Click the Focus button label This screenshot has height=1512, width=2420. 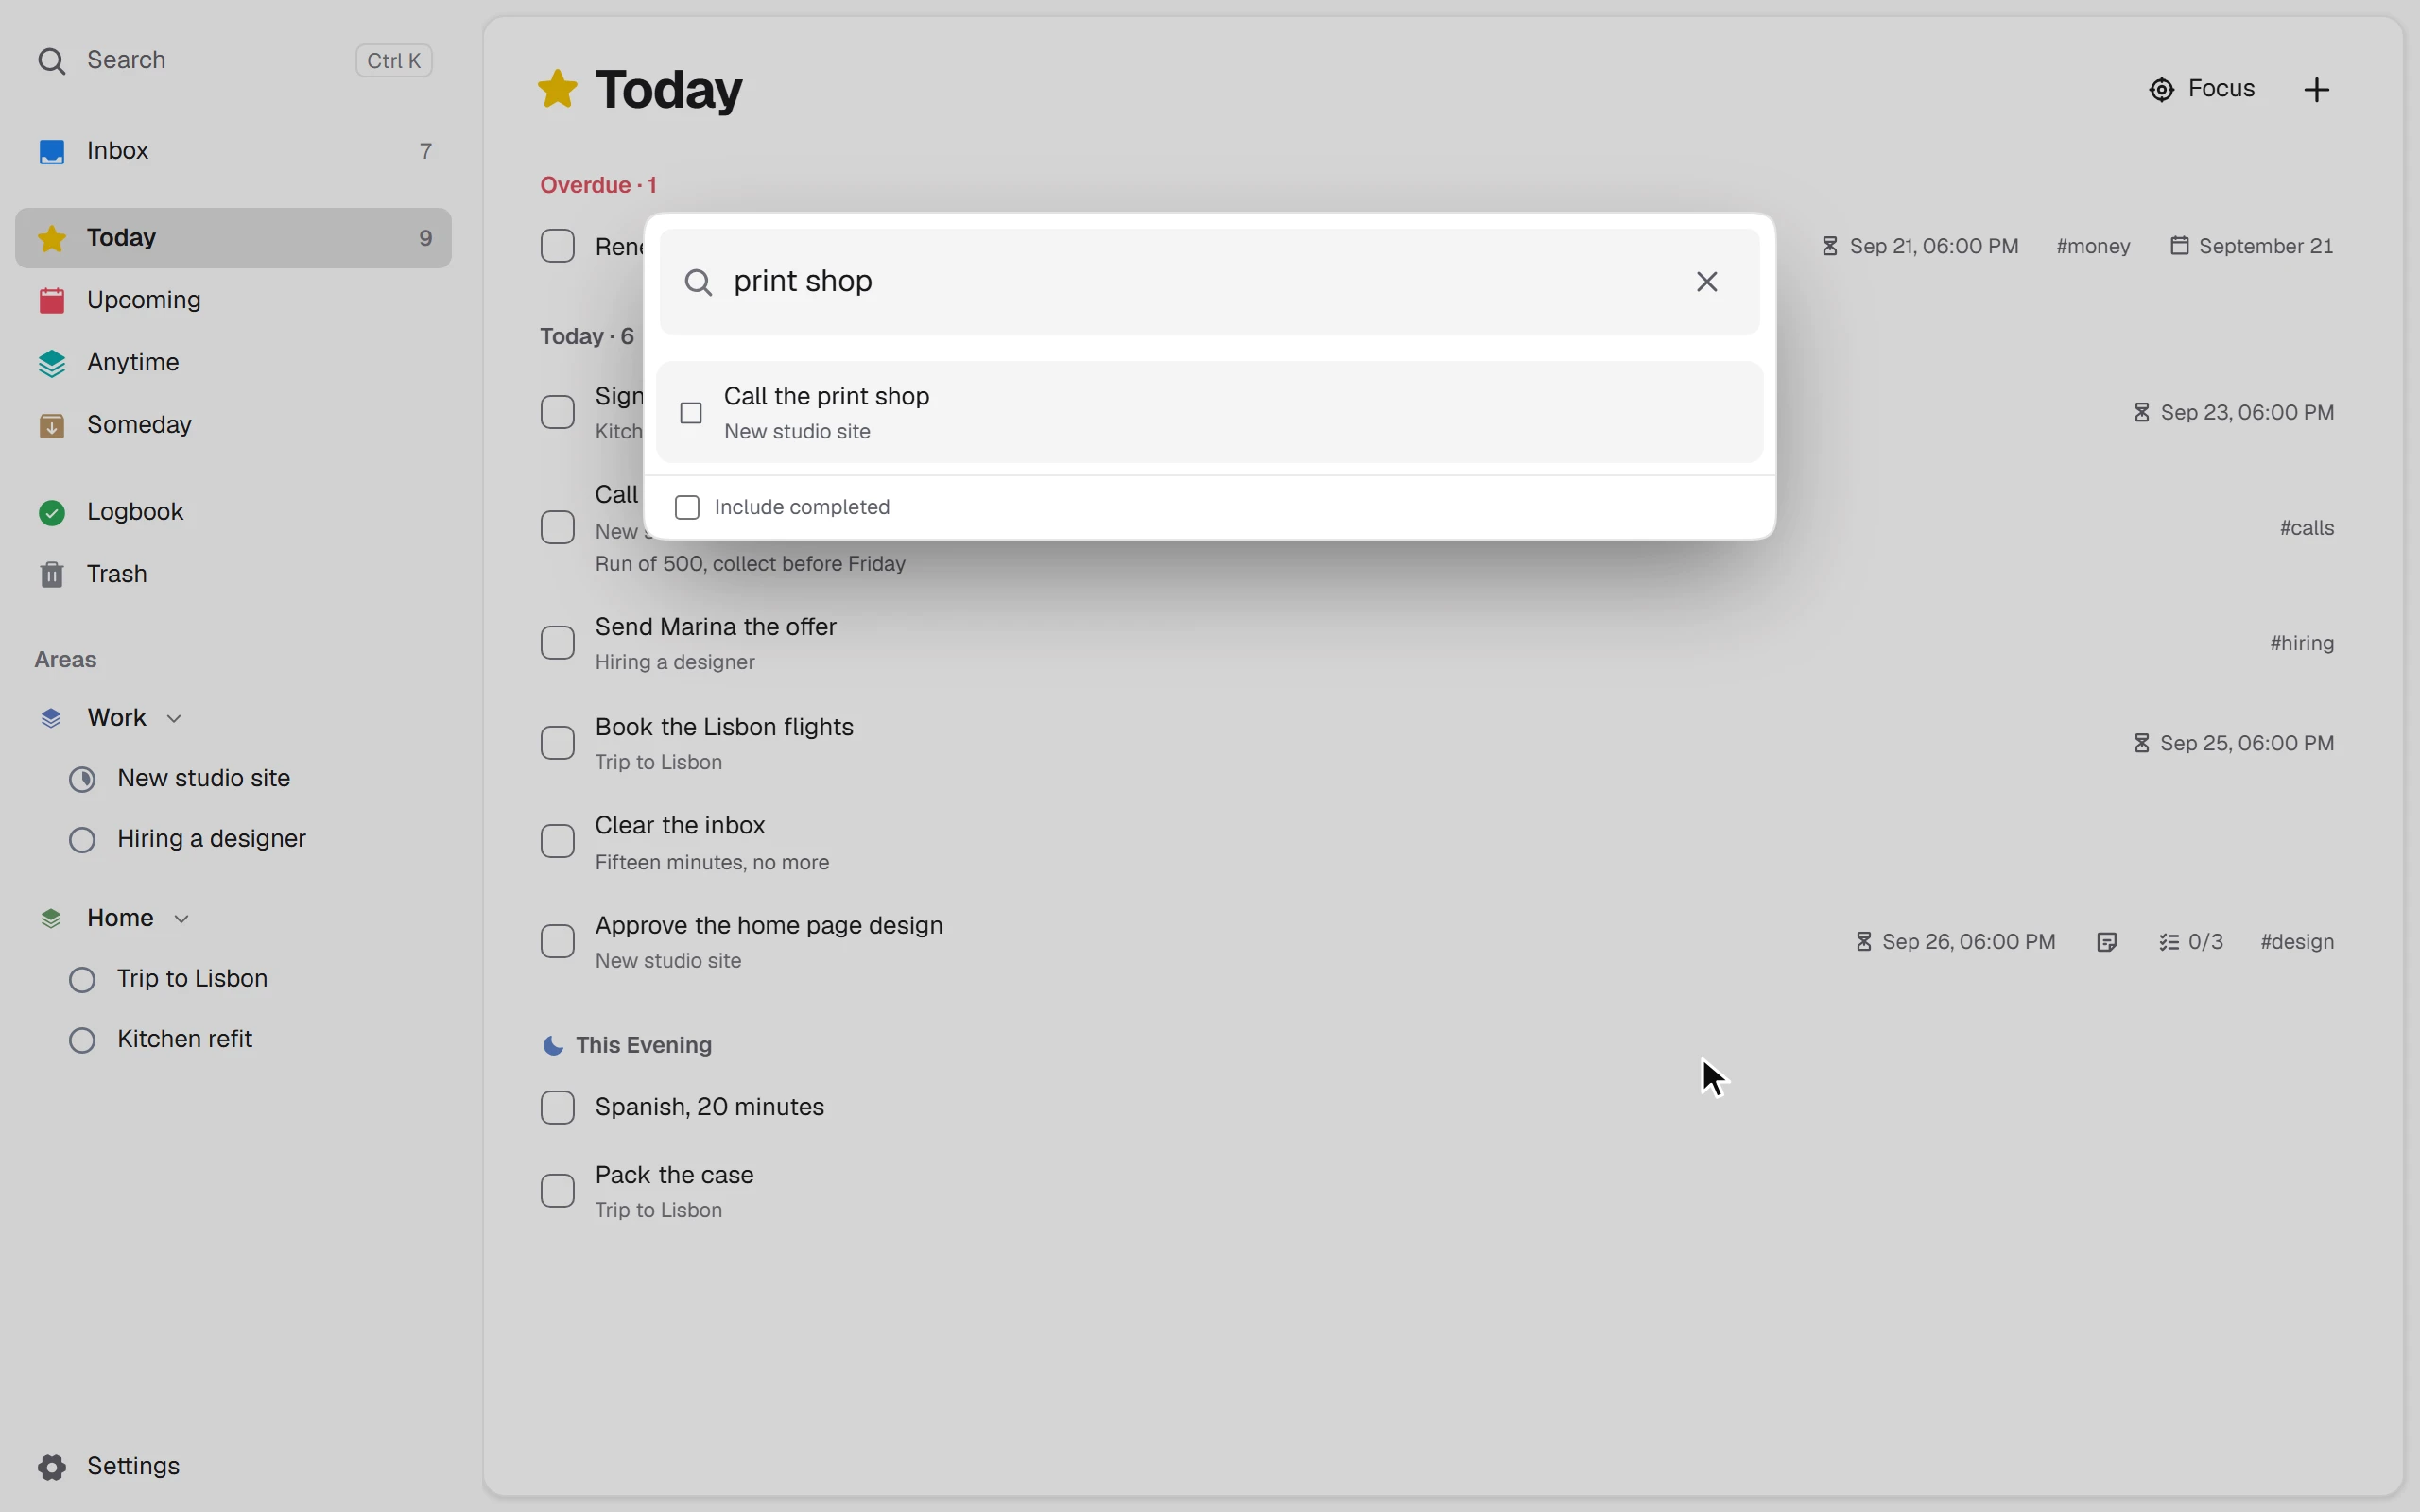(2222, 89)
